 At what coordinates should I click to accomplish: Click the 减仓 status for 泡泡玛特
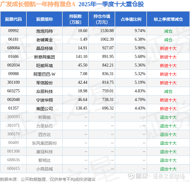click(x=168, y=31)
